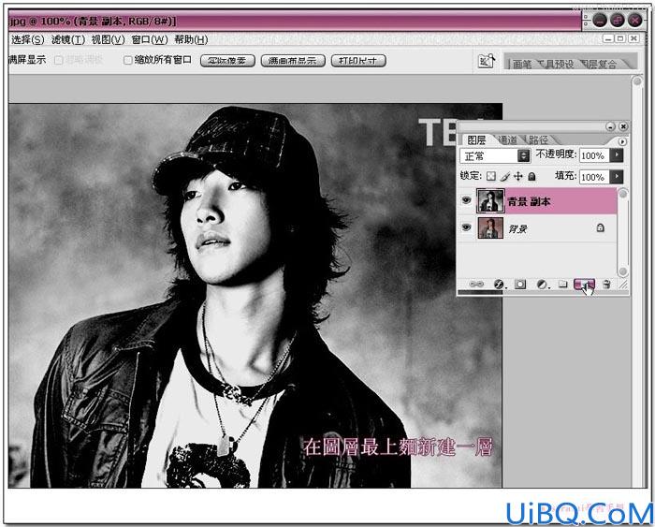
Task: Restore the document window in menu bar
Action: (621, 39)
